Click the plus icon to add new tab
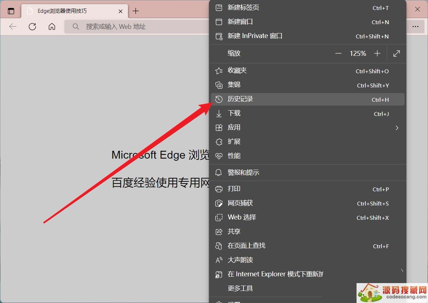Viewport: 428px width, 303px height. [135, 11]
